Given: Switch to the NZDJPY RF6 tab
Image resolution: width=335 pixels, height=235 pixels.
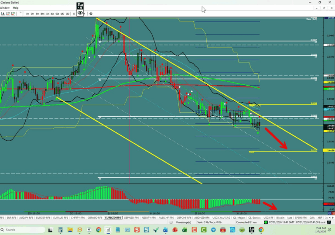Looking at the screenshot, I should 149,218.
